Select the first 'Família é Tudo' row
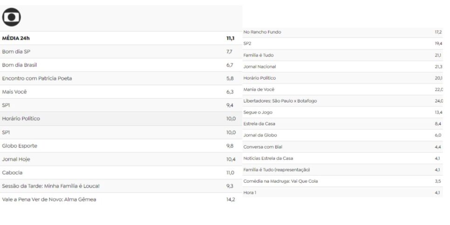450x225 pixels. click(343, 55)
